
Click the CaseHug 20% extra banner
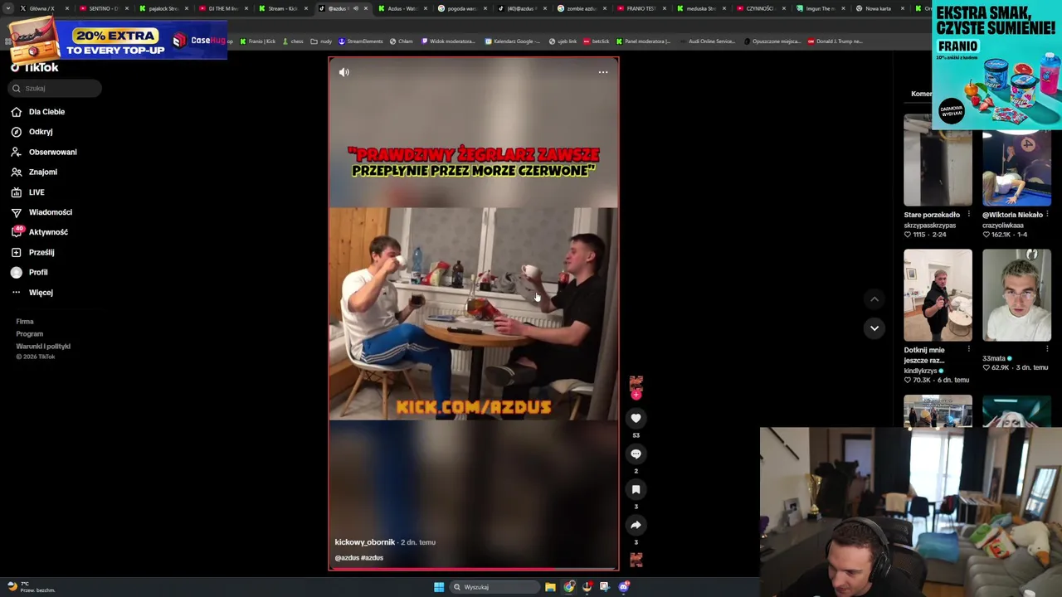click(116, 39)
